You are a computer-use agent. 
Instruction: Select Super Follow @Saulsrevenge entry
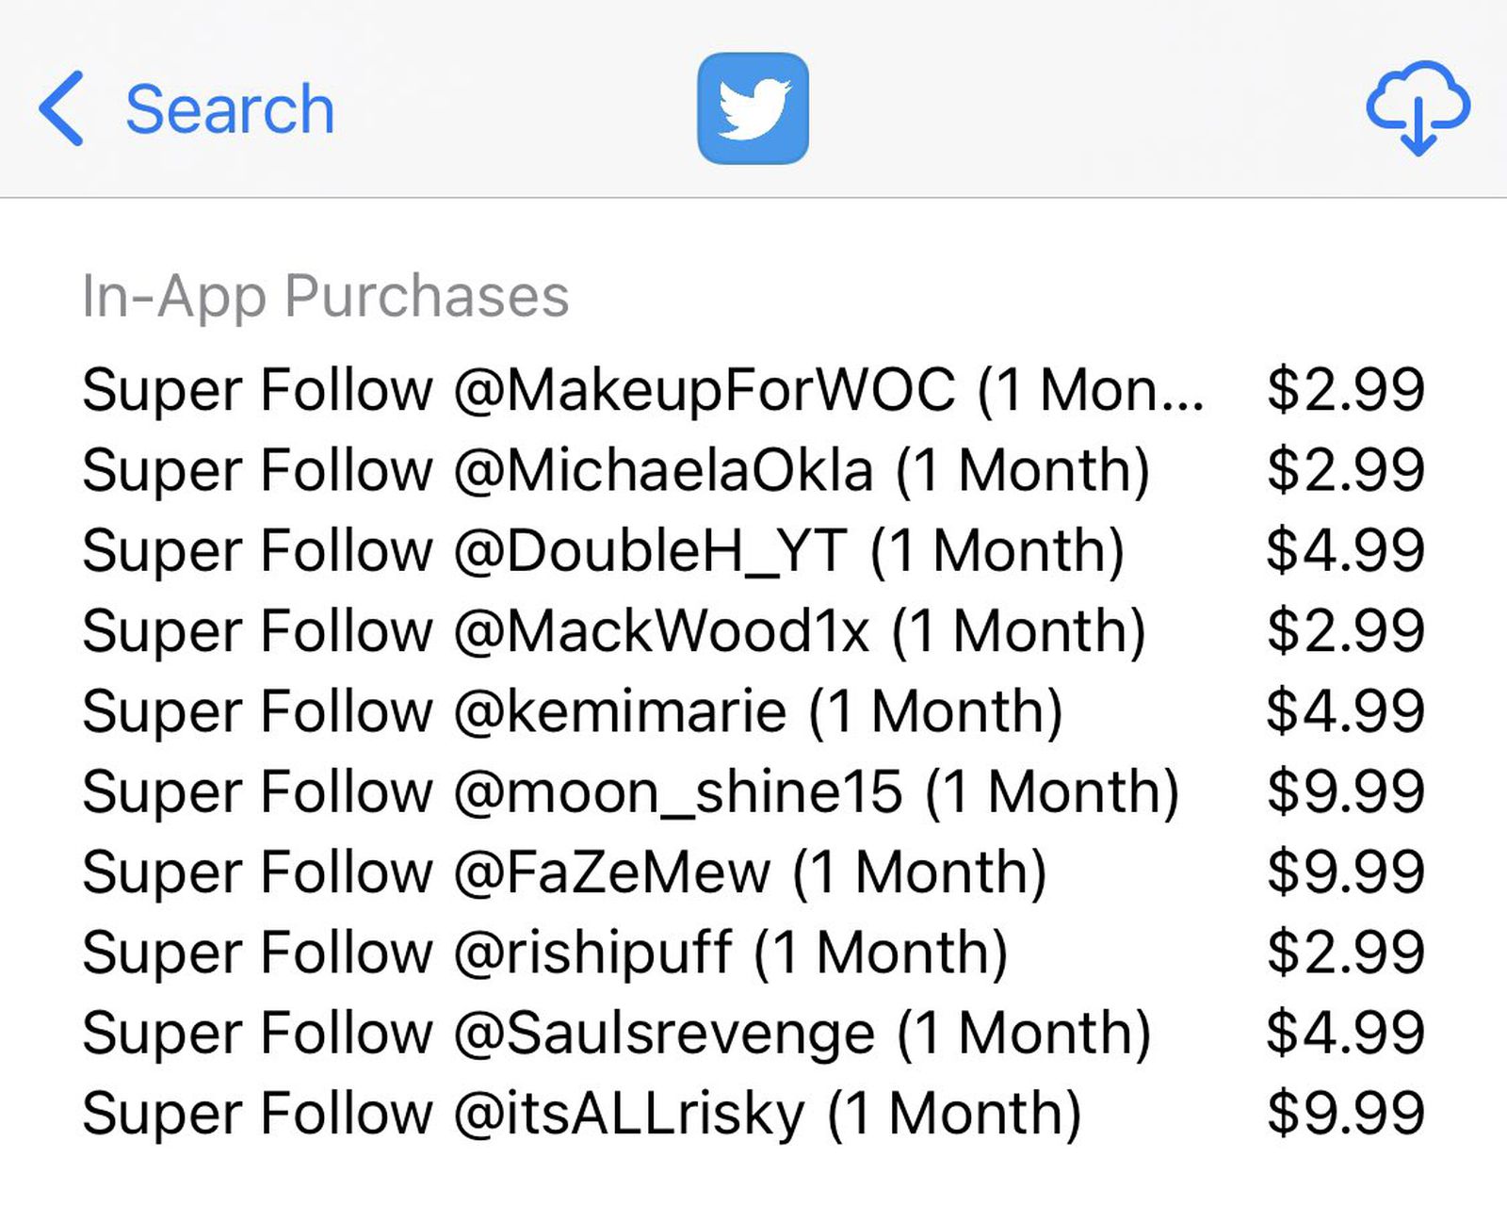[x=616, y=1033]
